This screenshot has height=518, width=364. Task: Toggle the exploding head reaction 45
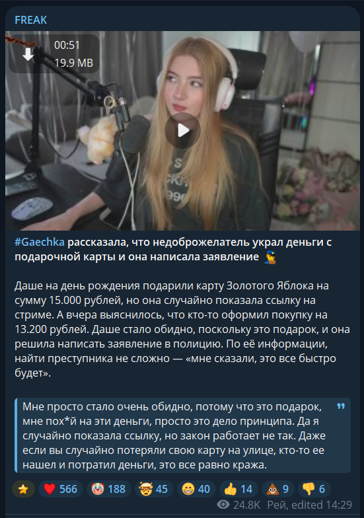click(153, 489)
